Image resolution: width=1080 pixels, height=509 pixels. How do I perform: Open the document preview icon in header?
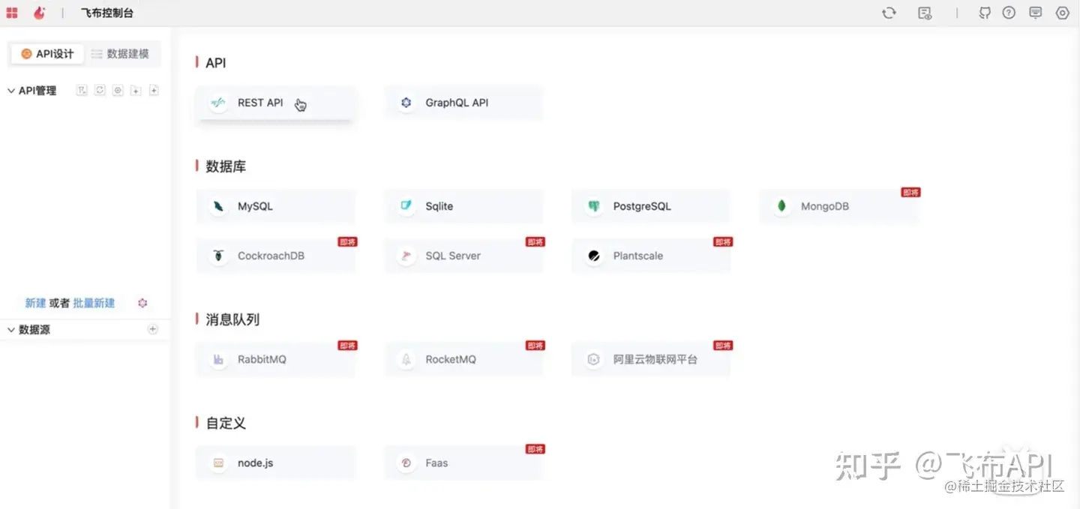tap(925, 13)
